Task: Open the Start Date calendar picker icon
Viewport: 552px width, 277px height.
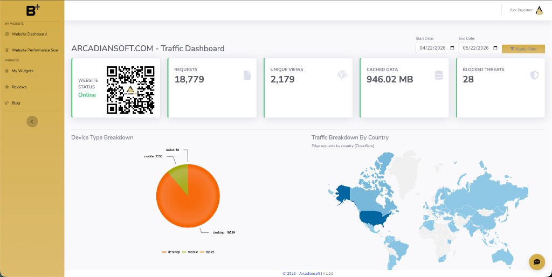Action: [x=452, y=48]
